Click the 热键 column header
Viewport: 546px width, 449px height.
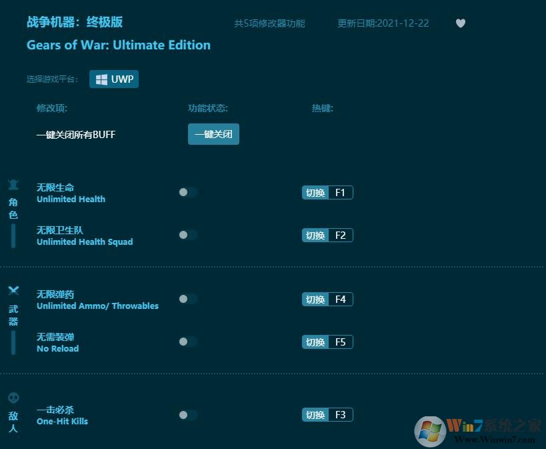click(x=323, y=108)
